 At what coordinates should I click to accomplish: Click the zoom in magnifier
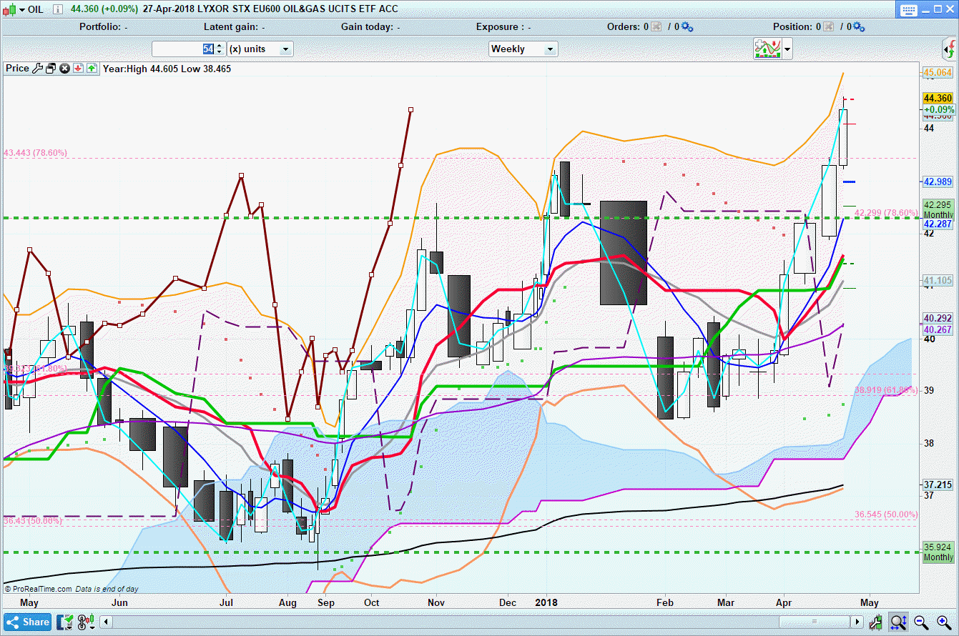(x=944, y=622)
